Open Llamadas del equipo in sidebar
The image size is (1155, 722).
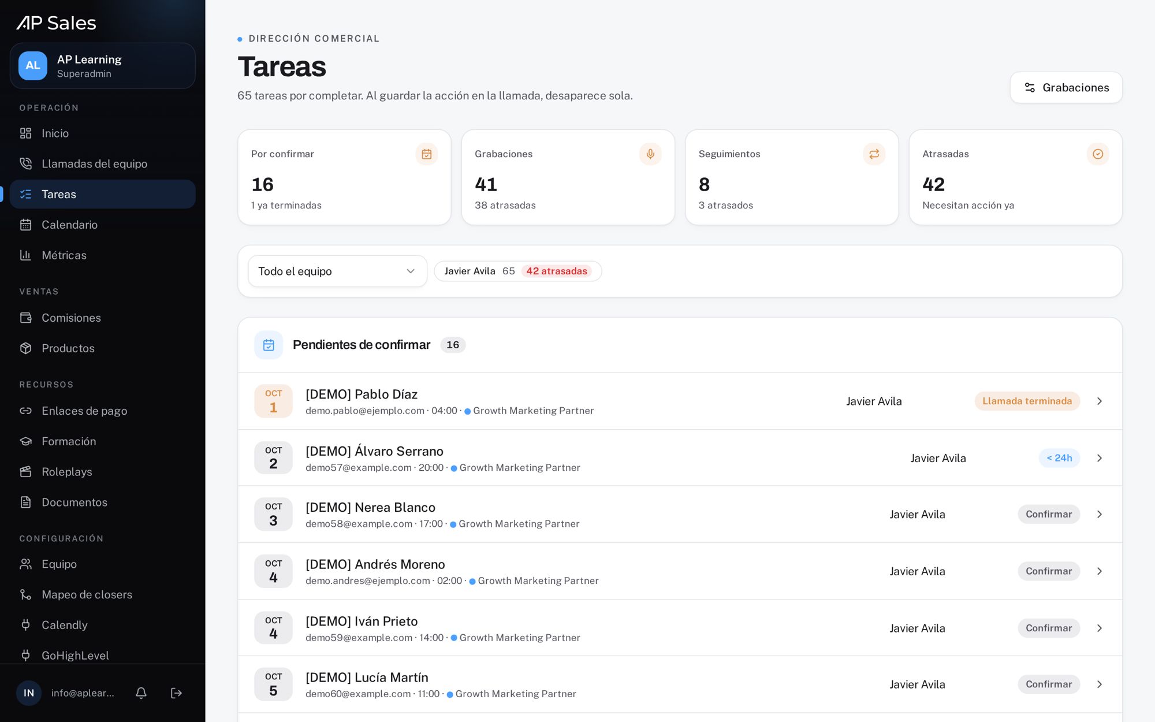[103, 163]
